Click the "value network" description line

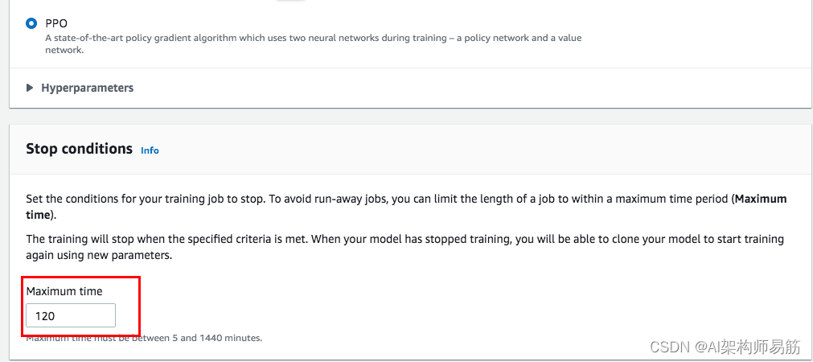pos(64,50)
